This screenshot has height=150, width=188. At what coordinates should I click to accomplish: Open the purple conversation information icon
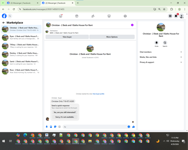(132, 25)
